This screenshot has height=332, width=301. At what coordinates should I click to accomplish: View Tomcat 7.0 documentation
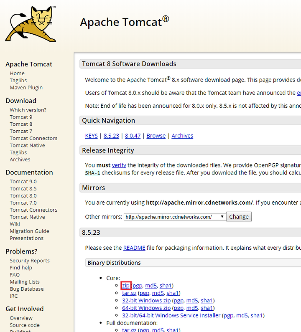point(23,203)
